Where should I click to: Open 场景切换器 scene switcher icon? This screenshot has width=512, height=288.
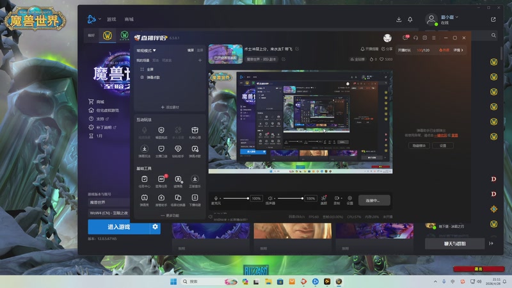pos(178,198)
